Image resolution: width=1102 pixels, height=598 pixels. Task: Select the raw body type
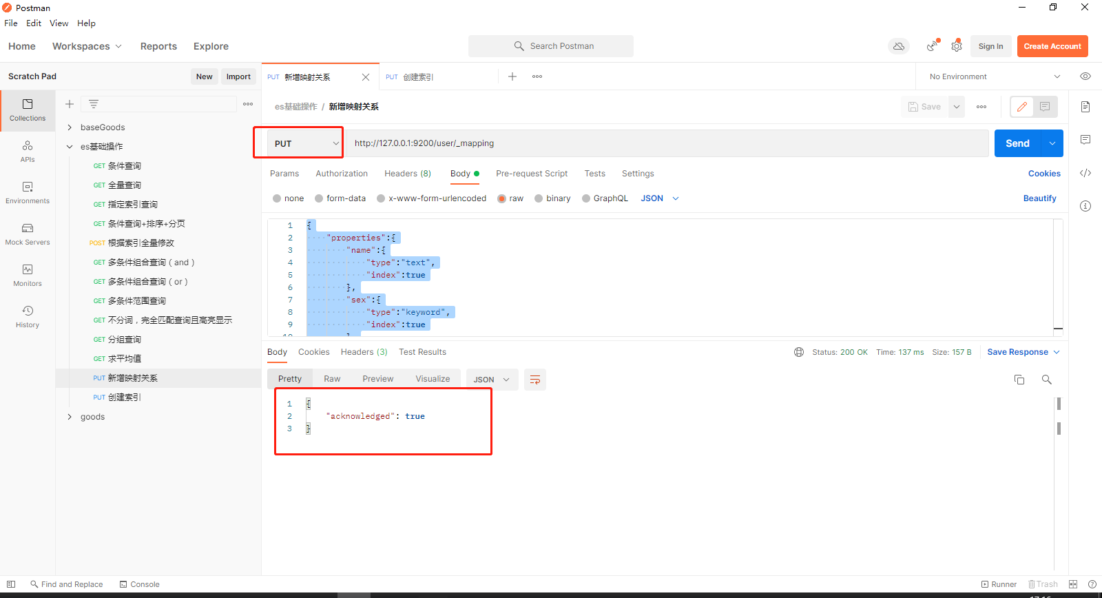pos(502,198)
